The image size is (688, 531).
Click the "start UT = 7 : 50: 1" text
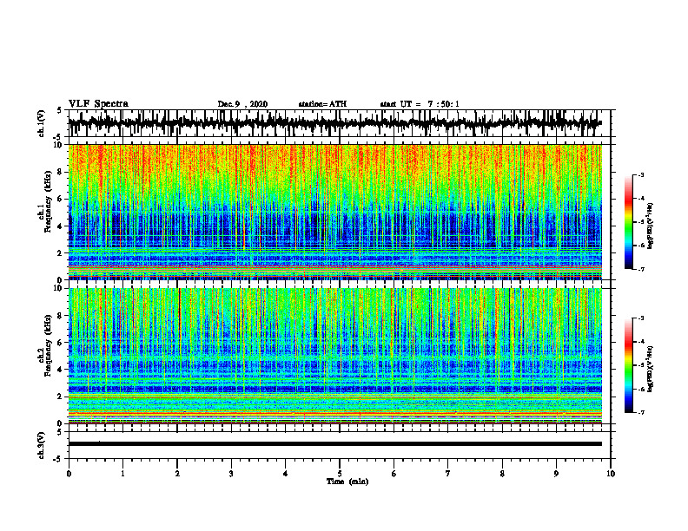coord(420,104)
